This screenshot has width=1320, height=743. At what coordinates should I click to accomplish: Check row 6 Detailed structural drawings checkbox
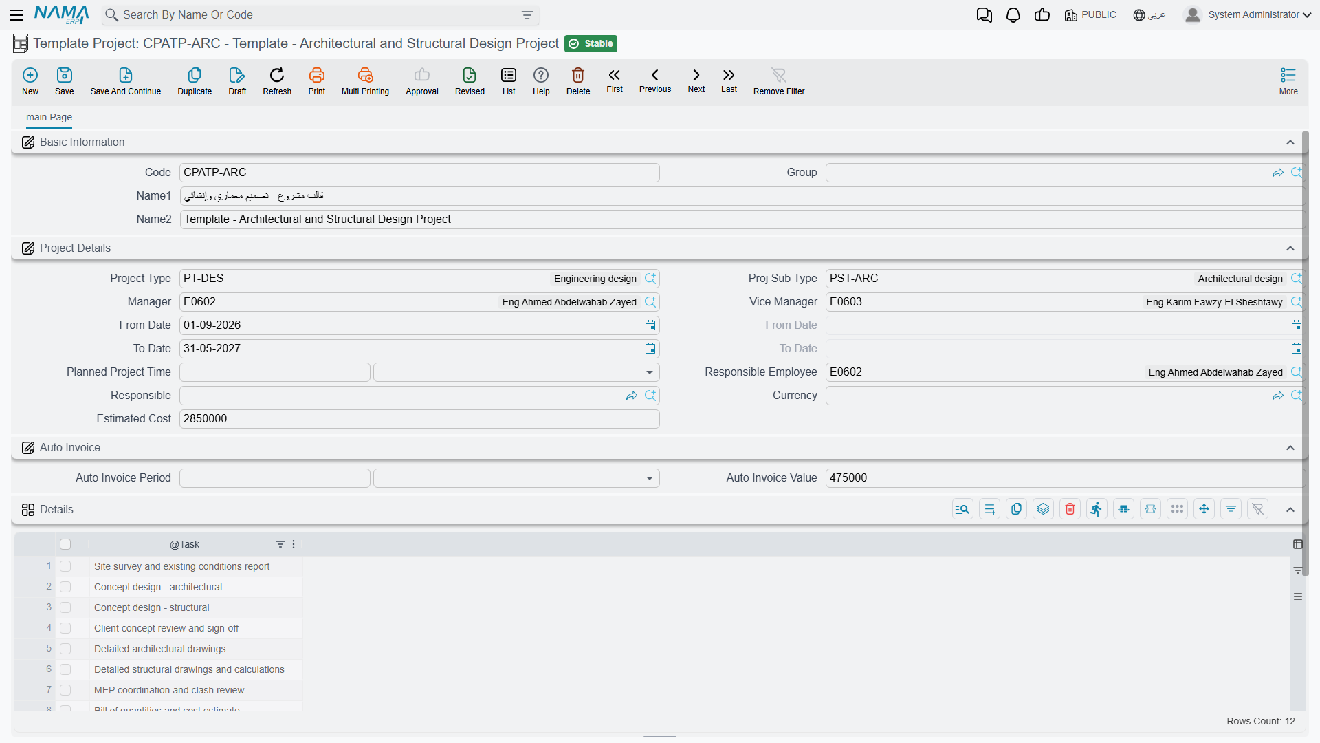(65, 669)
